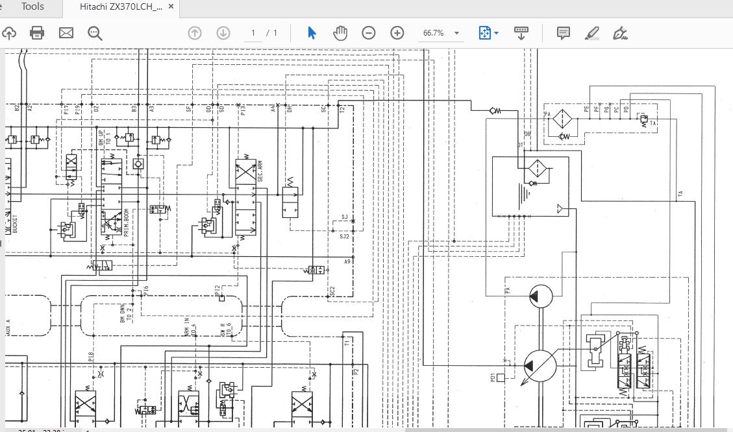Viewport: 733px width, 432px height.
Task: Add a sticky note comment
Action: pyautogui.click(x=564, y=32)
